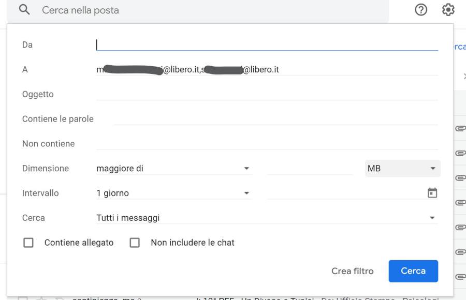Click the search magnifier icon
The width and height of the screenshot is (466, 300).
pyautogui.click(x=24, y=10)
